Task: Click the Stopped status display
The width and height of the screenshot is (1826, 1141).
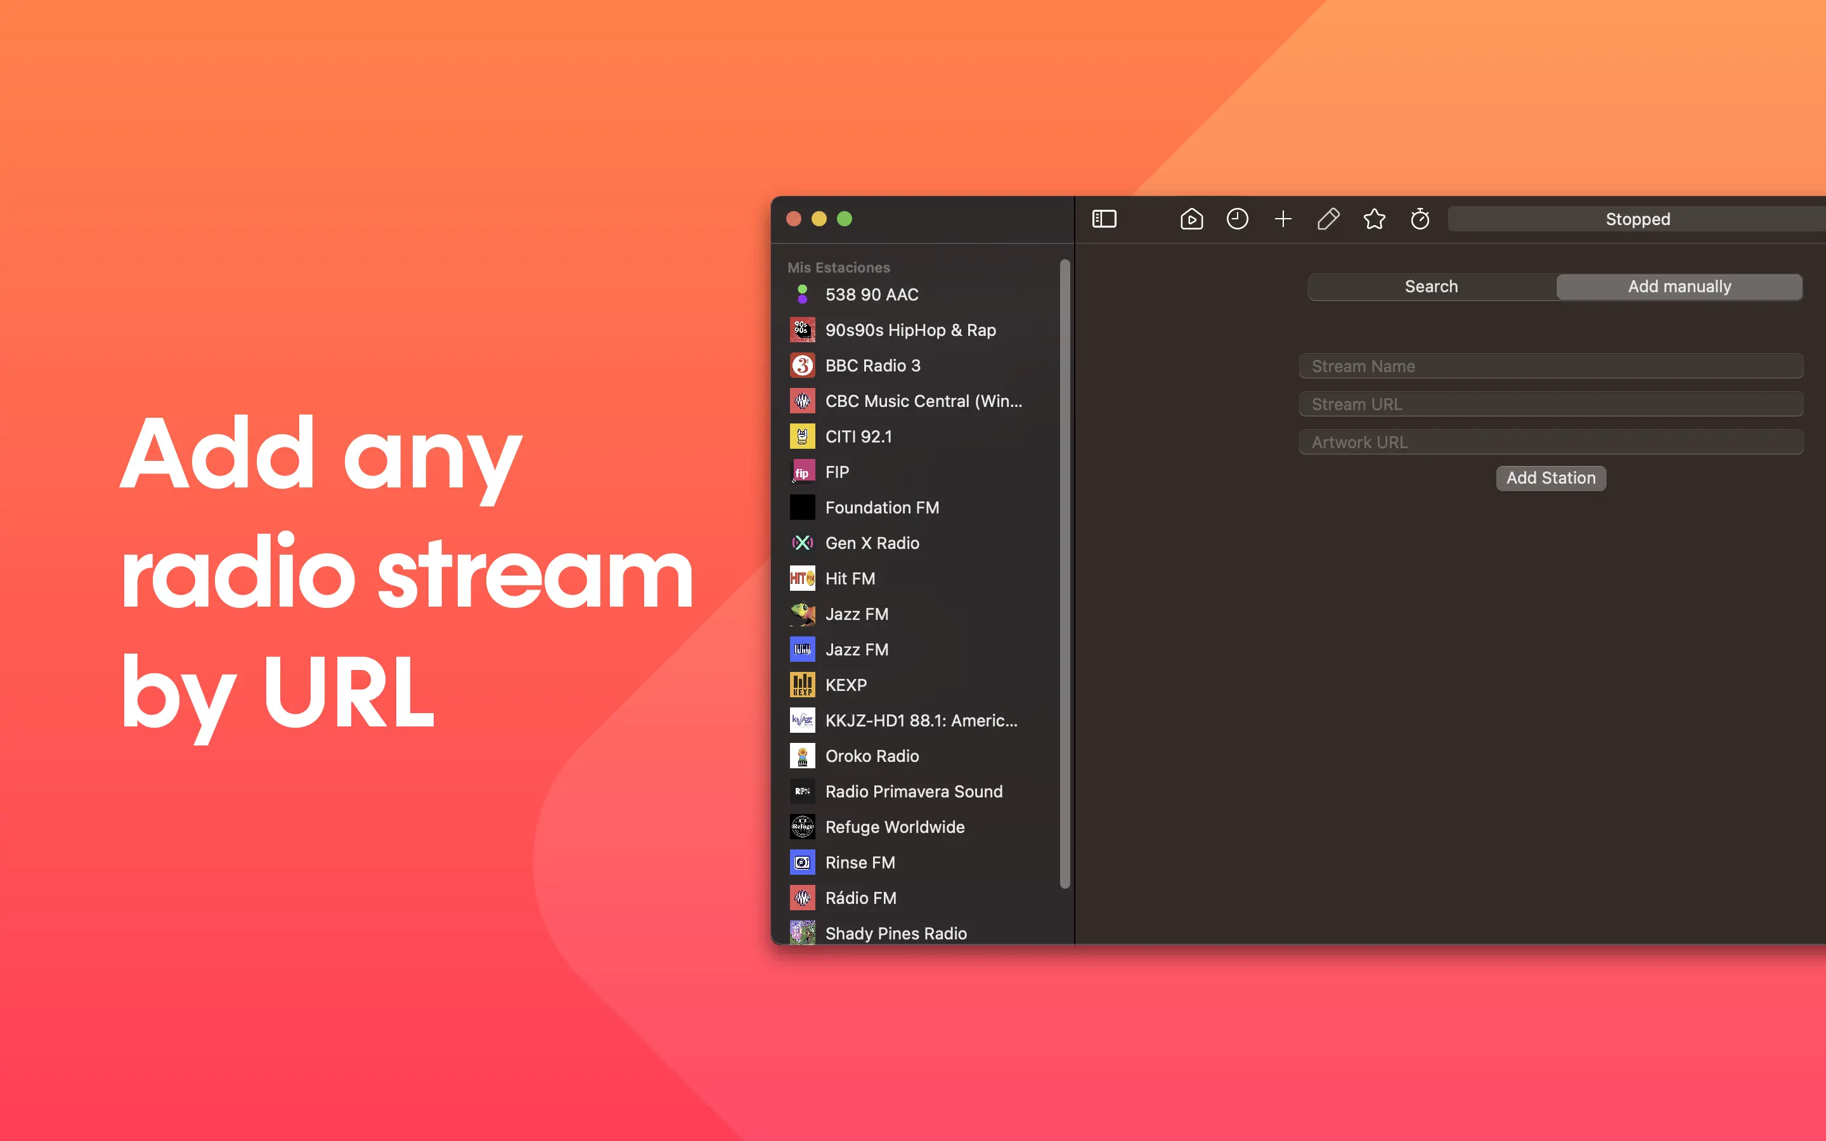Action: (1637, 219)
